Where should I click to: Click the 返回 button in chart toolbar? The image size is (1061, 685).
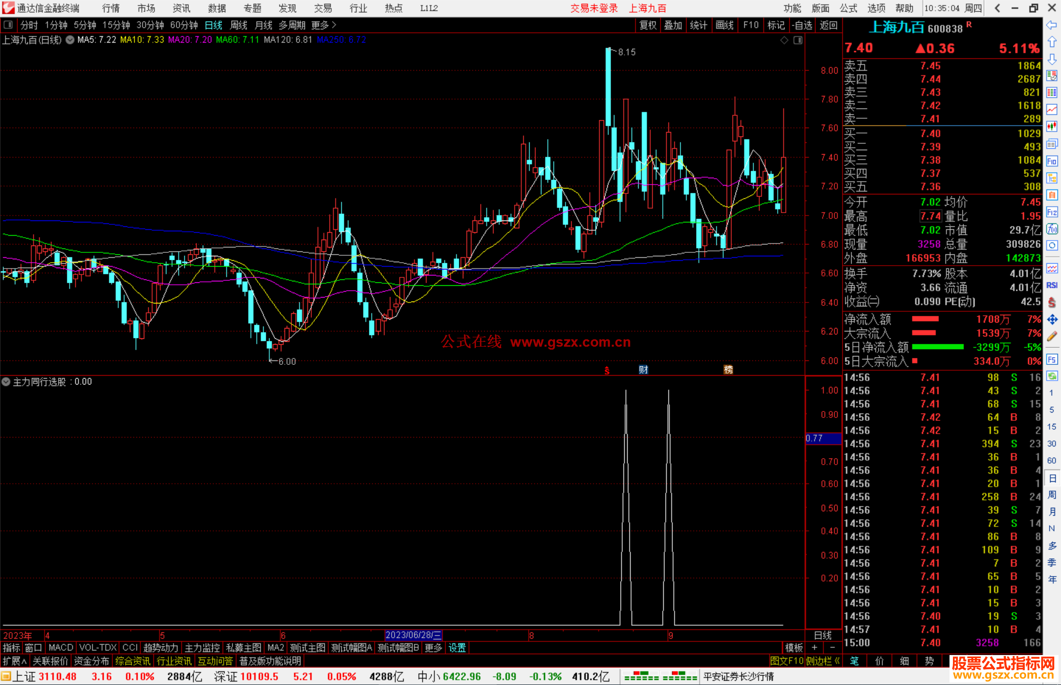829,25
